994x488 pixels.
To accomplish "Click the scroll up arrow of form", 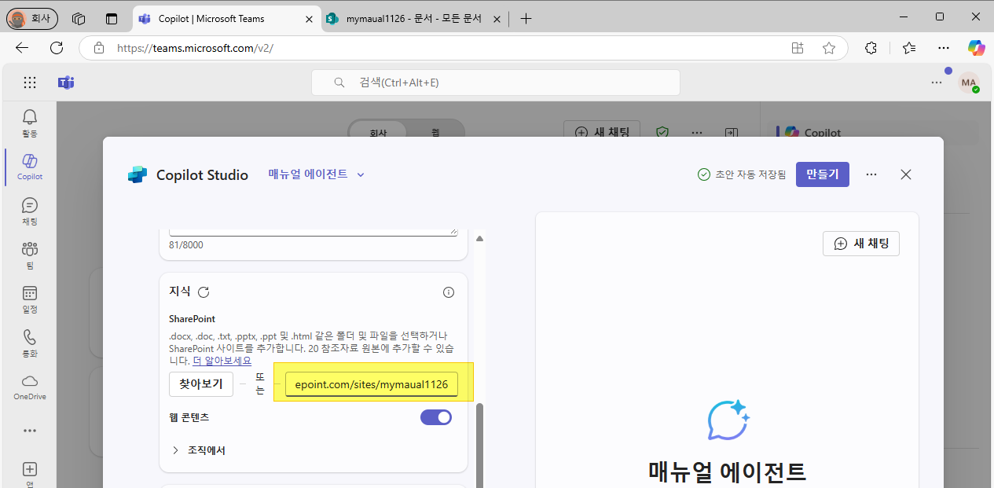I will [x=479, y=239].
